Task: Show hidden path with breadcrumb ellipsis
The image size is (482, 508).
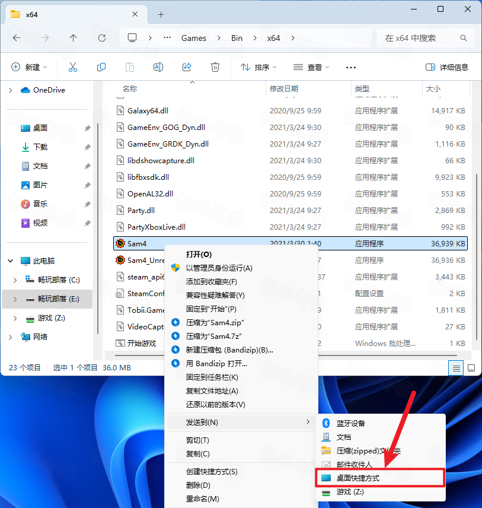Action: (x=167, y=38)
